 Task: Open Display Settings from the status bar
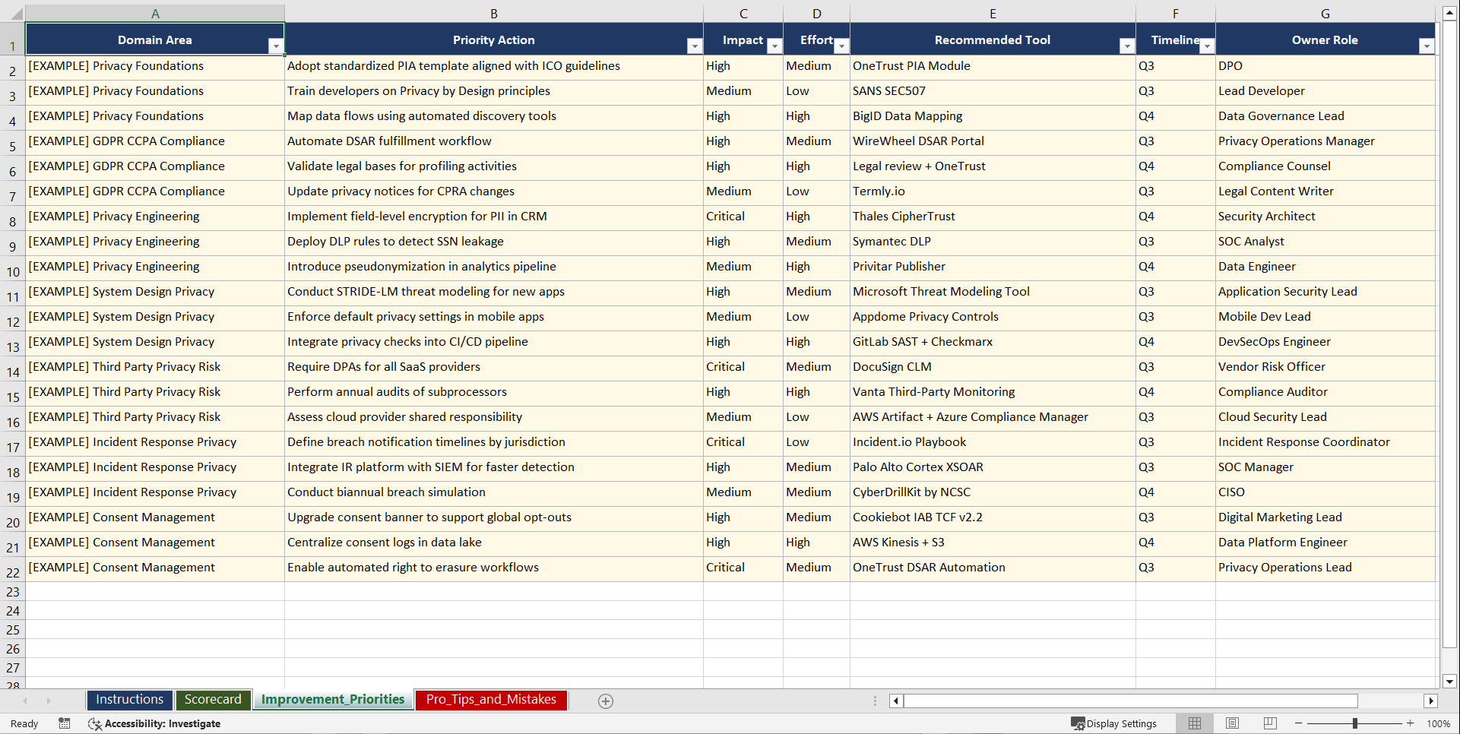pos(1114,723)
